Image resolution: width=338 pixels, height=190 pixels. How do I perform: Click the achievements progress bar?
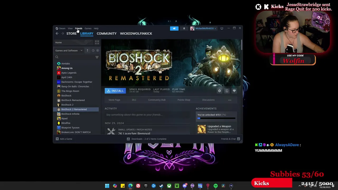[216, 118]
